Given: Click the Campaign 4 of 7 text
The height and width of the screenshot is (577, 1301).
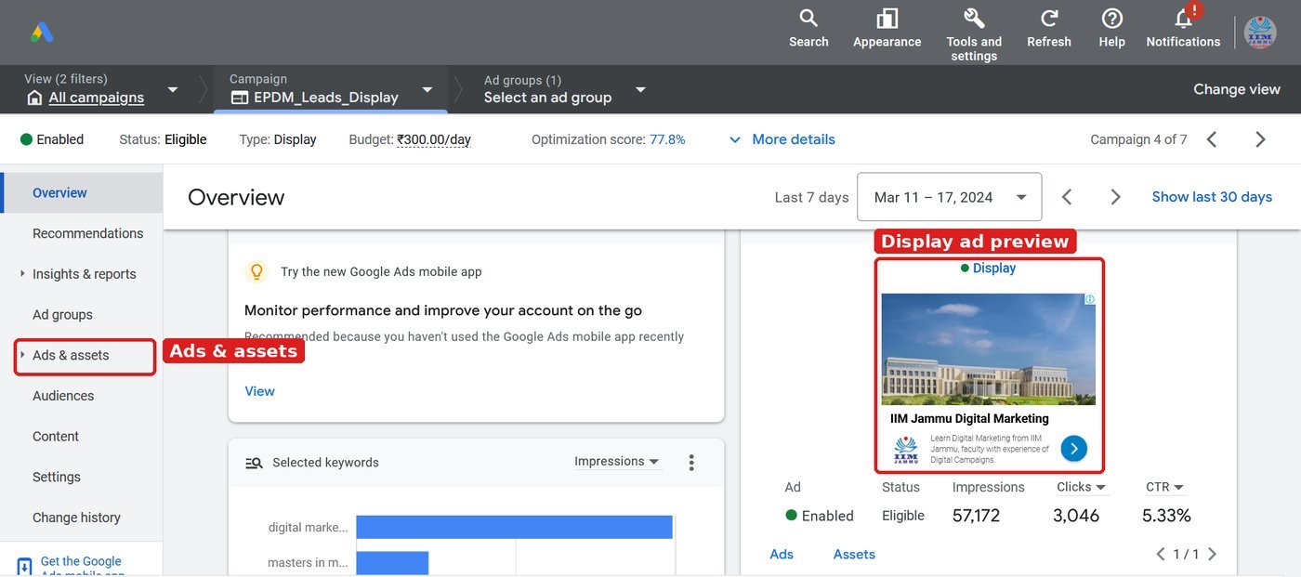Looking at the screenshot, I should pos(1138,139).
